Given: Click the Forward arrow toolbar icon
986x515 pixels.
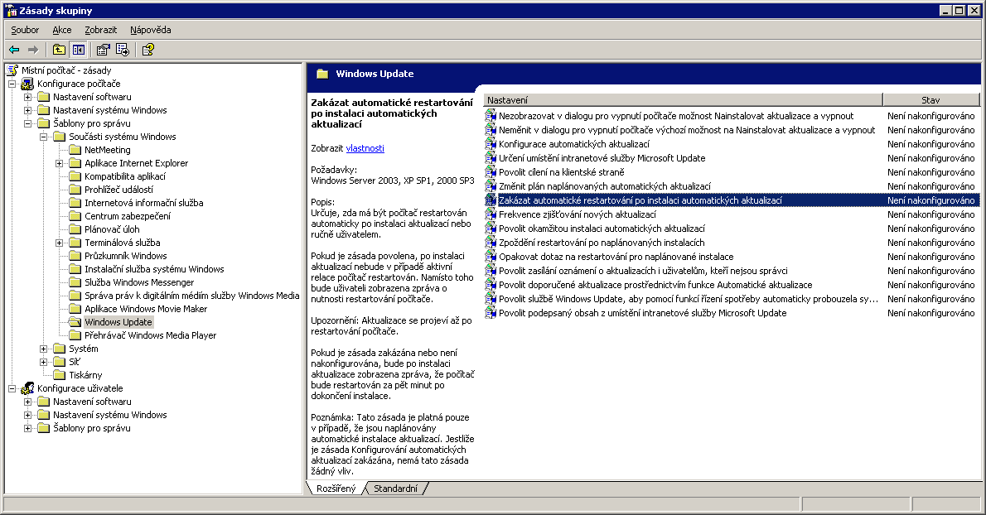Looking at the screenshot, I should (x=33, y=50).
